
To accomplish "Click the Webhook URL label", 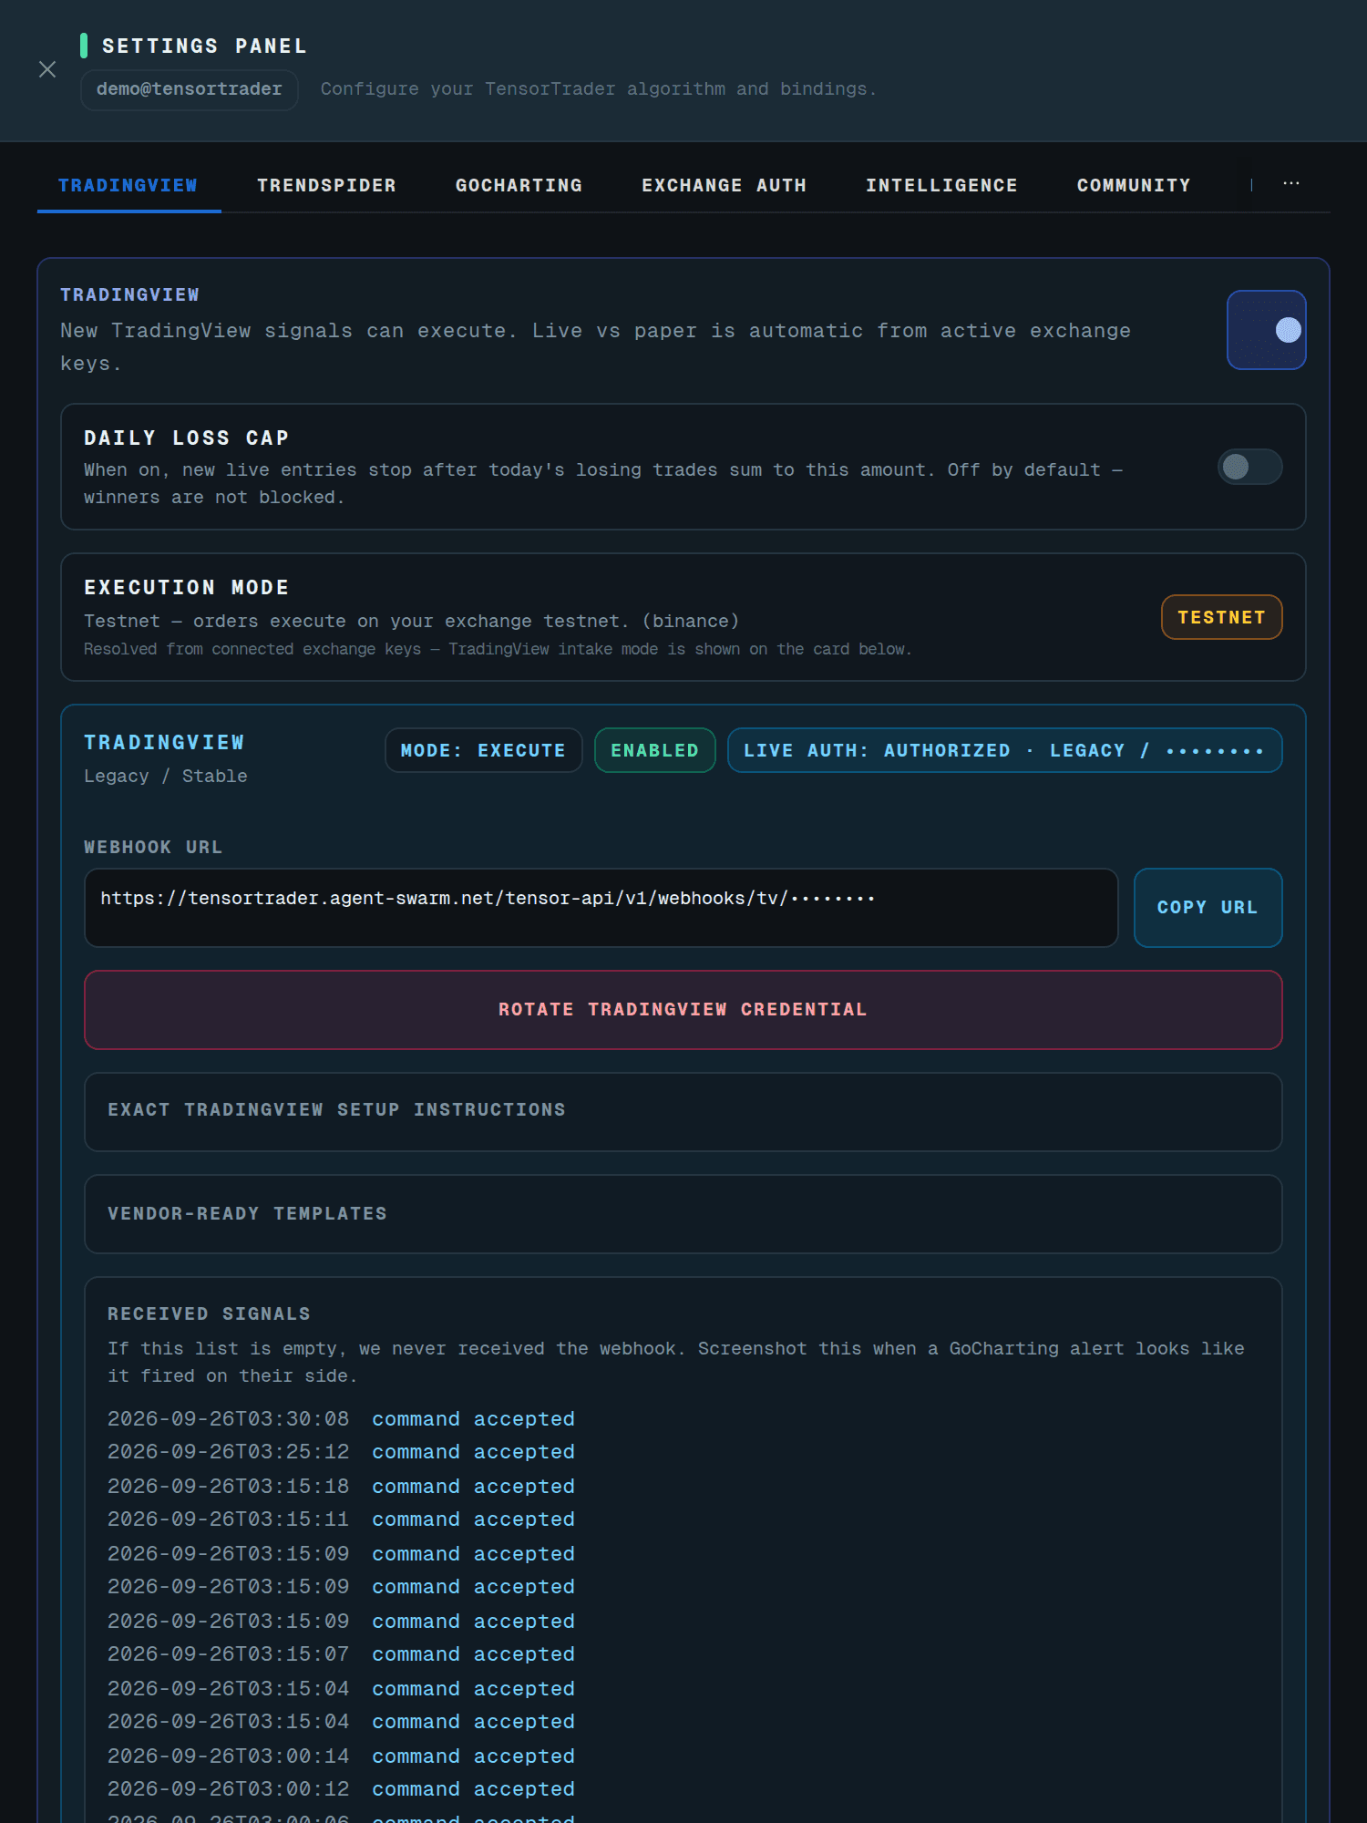I will [153, 847].
